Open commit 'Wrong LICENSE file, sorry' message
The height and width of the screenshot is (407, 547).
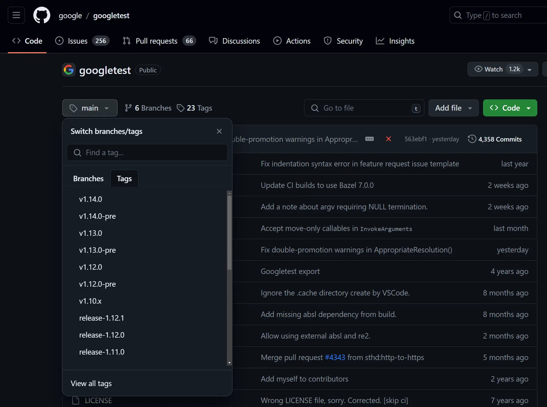[334, 400]
